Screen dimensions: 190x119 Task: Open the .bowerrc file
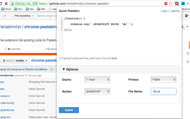click(5, 96)
